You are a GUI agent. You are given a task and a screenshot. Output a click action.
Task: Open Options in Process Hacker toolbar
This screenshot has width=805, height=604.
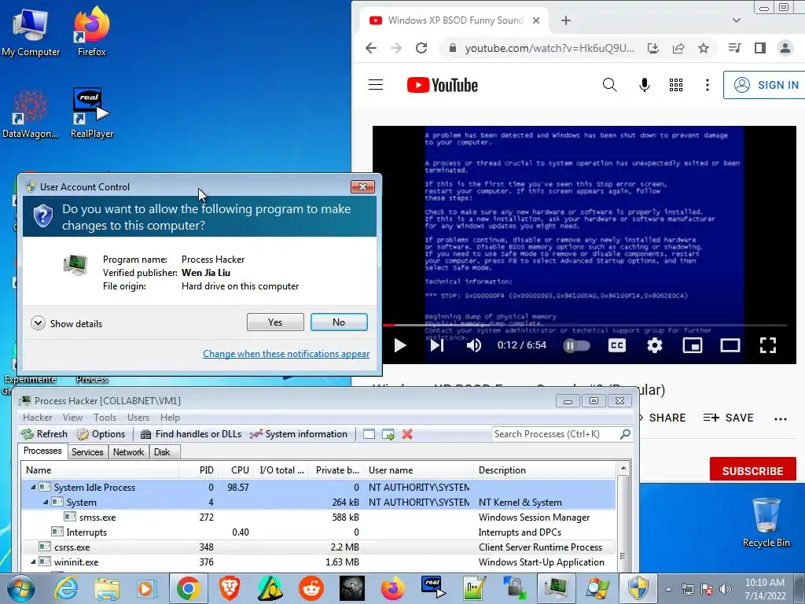point(101,434)
